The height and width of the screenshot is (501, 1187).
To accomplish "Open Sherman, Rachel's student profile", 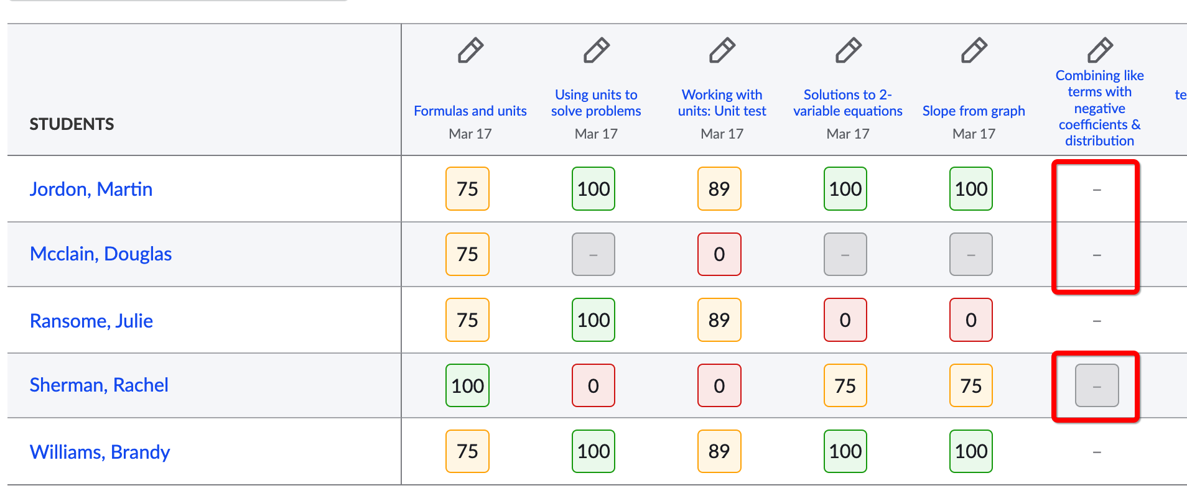I will (x=99, y=385).
